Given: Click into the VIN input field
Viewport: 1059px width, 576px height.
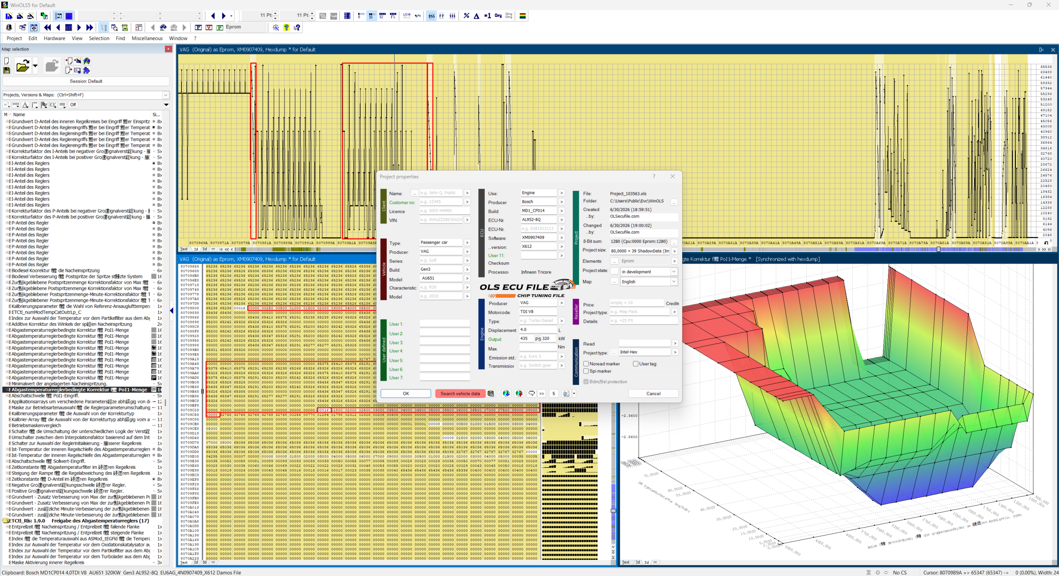Looking at the screenshot, I should click(x=441, y=220).
